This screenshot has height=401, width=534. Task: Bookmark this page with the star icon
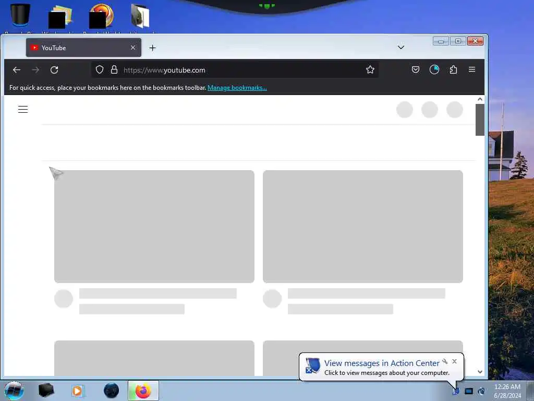click(x=370, y=69)
